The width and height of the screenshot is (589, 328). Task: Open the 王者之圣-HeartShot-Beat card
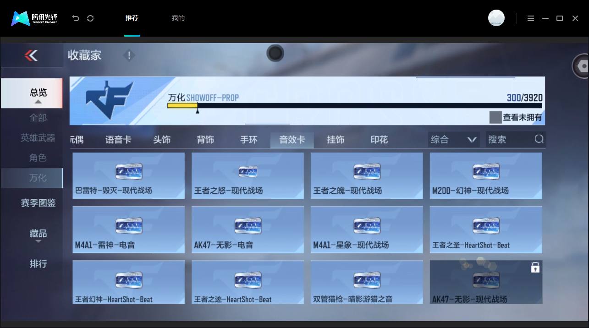[486, 230]
